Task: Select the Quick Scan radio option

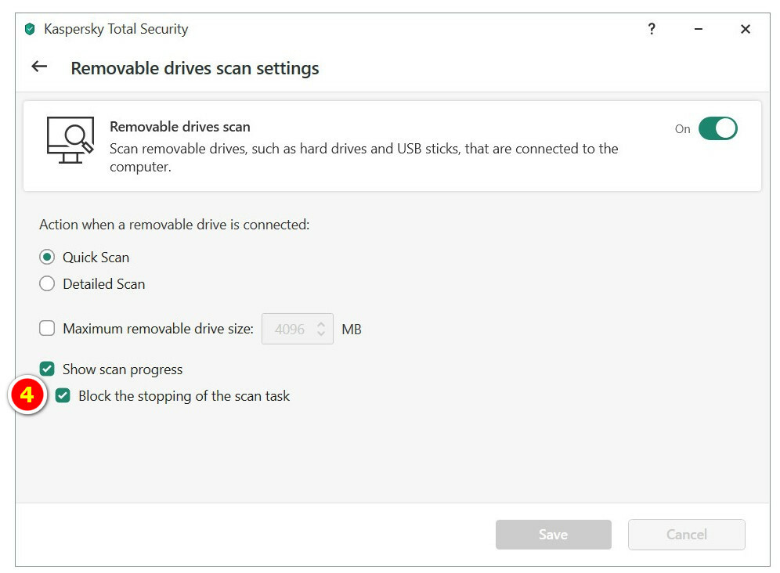Action: point(48,258)
